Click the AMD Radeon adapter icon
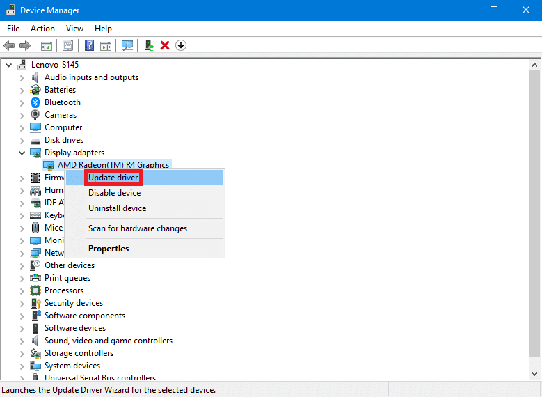The height and width of the screenshot is (397, 542). tap(49, 166)
